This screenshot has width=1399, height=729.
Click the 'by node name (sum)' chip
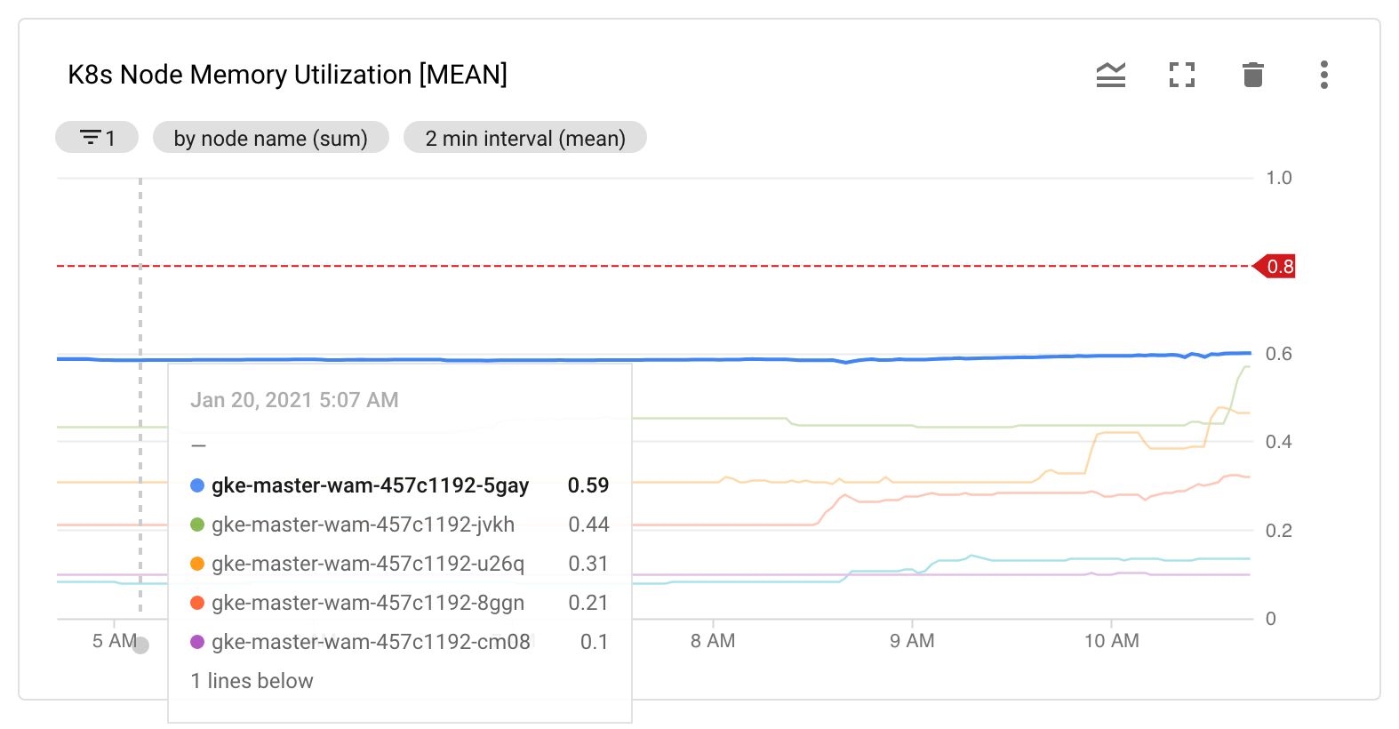(271, 138)
